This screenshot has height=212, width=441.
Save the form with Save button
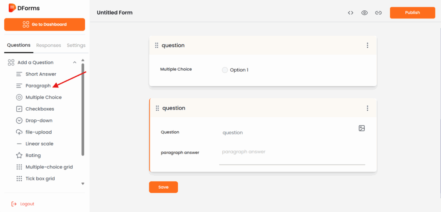pyautogui.click(x=163, y=187)
